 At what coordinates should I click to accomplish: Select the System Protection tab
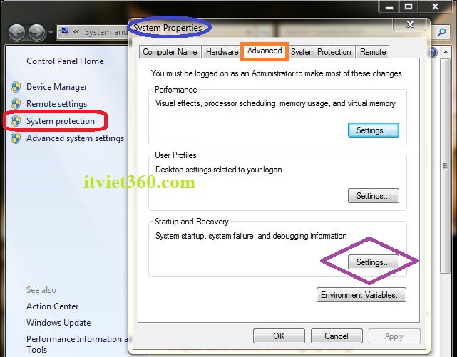pyautogui.click(x=321, y=52)
